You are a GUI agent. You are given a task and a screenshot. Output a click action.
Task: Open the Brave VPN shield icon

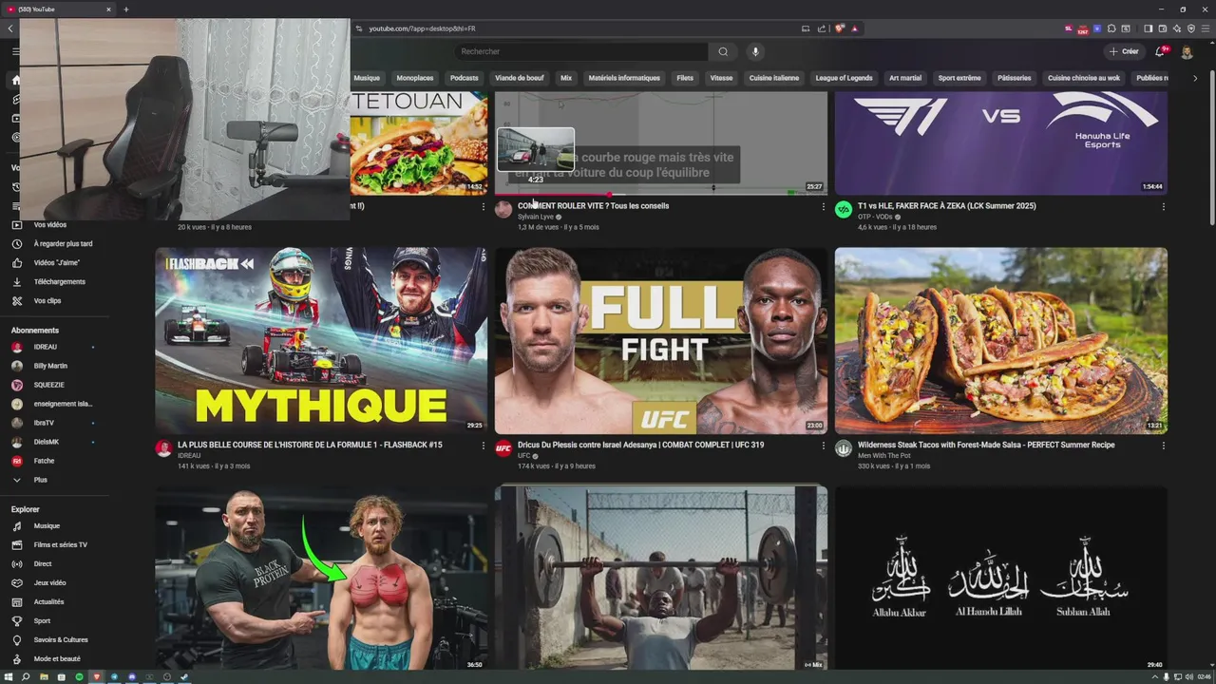(1191, 28)
